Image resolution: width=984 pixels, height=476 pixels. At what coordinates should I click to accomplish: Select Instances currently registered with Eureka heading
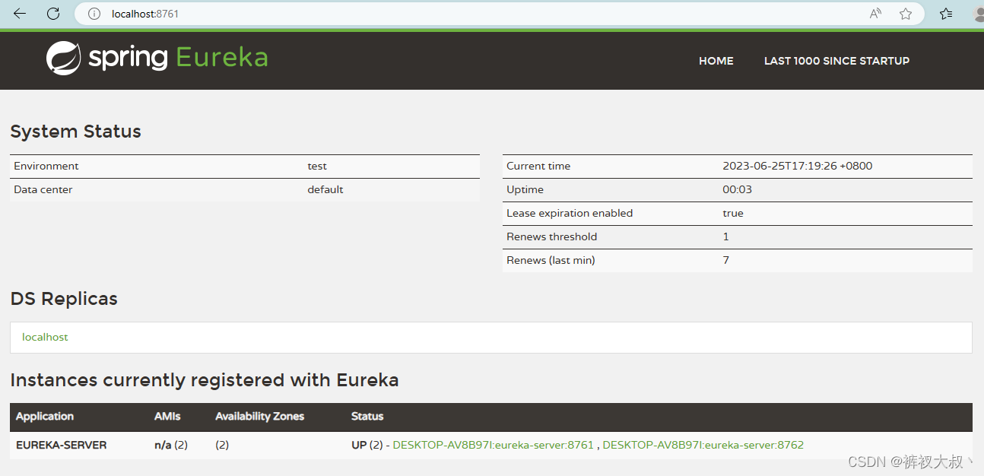click(x=205, y=380)
